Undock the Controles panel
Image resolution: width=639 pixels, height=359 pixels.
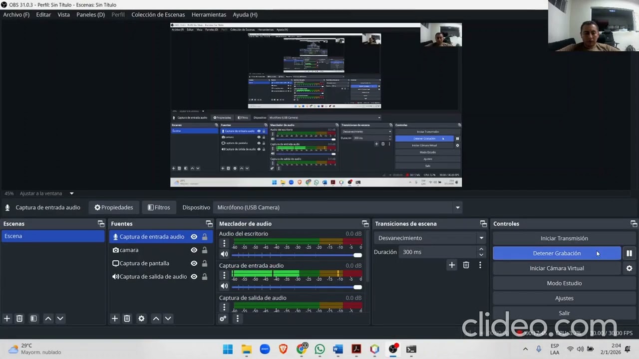pyautogui.click(x=634, y=224)
